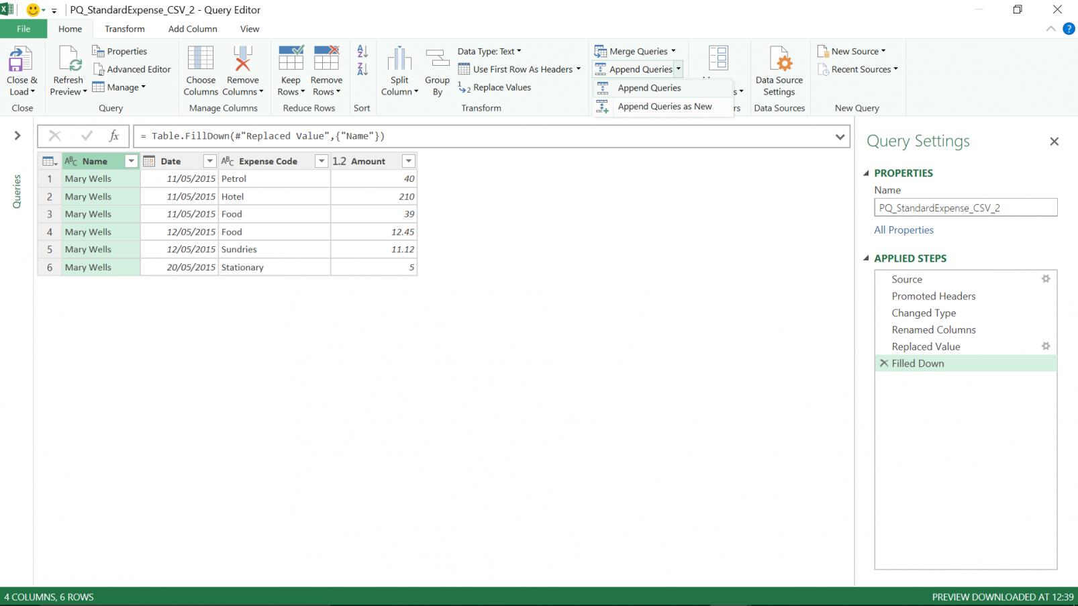This screenshot has height=606, width=1078.
Task: Open Quick Access Toolbar customize arrow
Action: pyautogui.click(x=54, y=11)
